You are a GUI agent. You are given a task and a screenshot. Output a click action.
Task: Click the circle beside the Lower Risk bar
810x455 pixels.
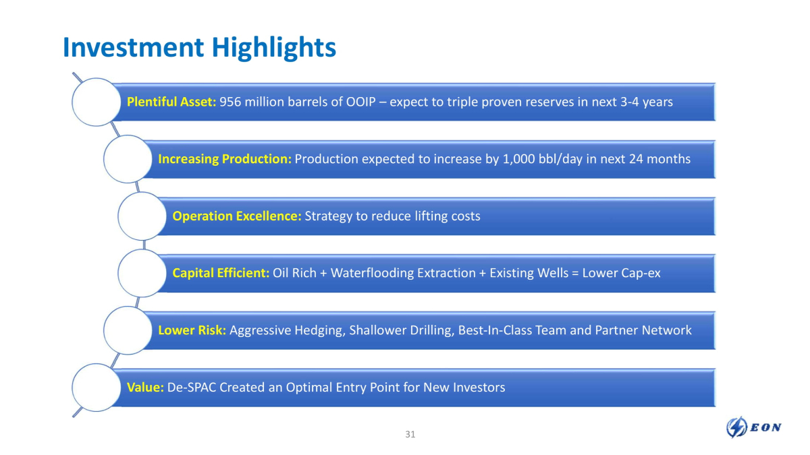[x=127, y=330]
